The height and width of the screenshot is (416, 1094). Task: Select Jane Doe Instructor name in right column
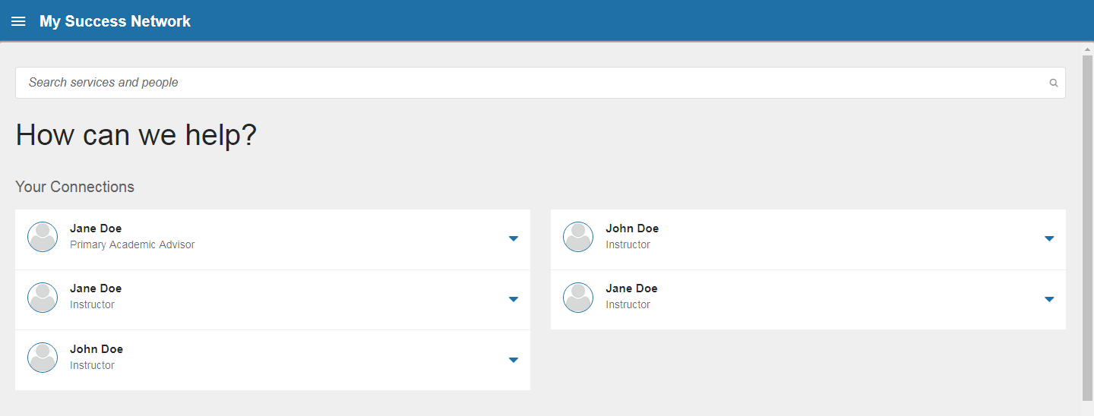(x=631, y=288)
